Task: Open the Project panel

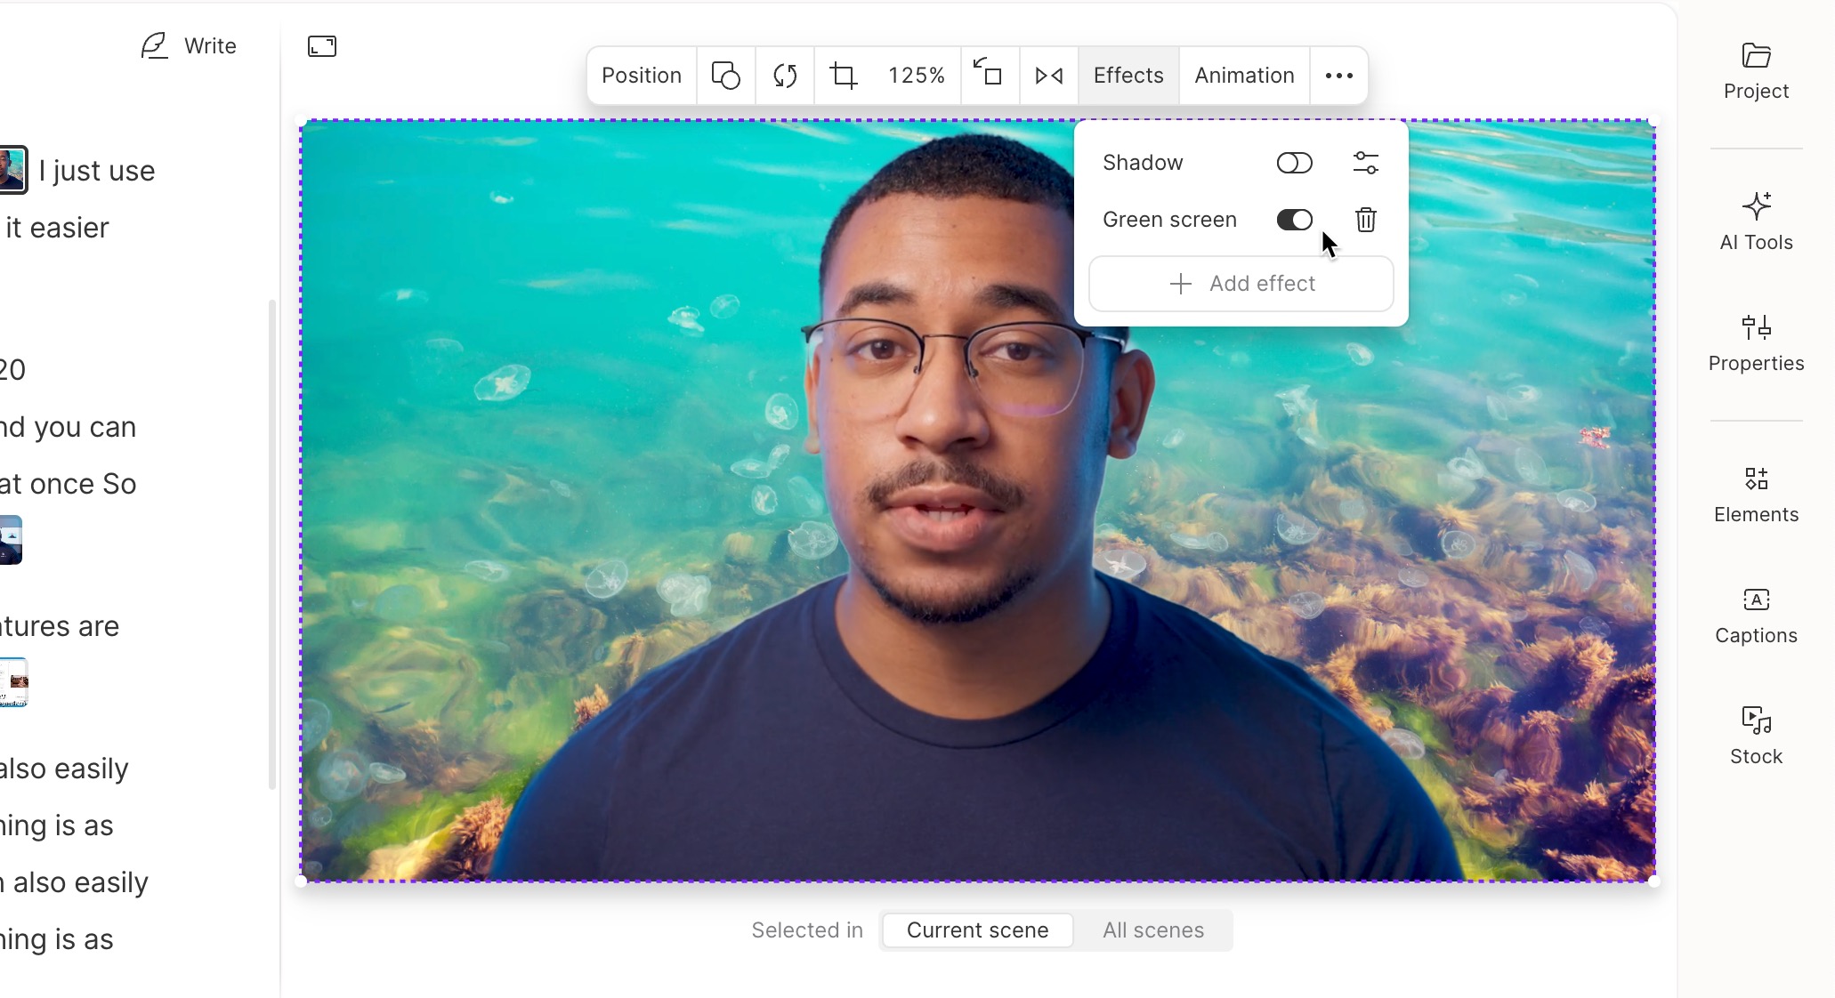Action: [1756, 71]
